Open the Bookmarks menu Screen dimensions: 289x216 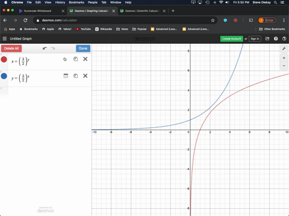[76, 2]
